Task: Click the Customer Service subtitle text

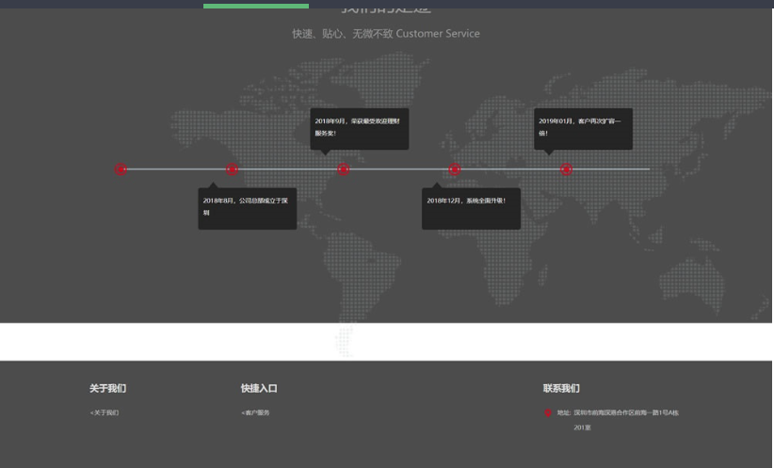Action: coord(438,34)
